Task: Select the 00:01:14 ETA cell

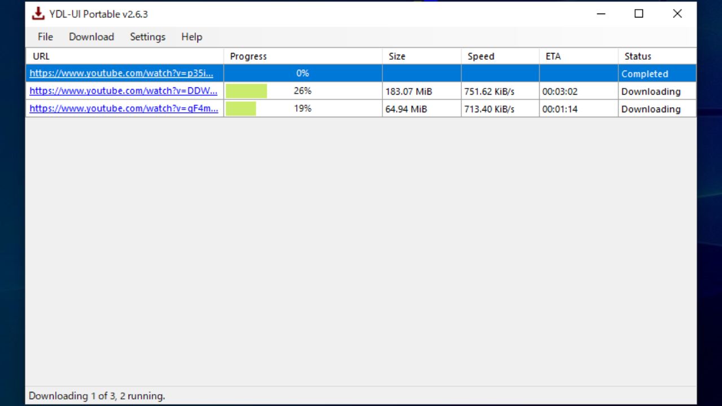Action: coord(578,108)
